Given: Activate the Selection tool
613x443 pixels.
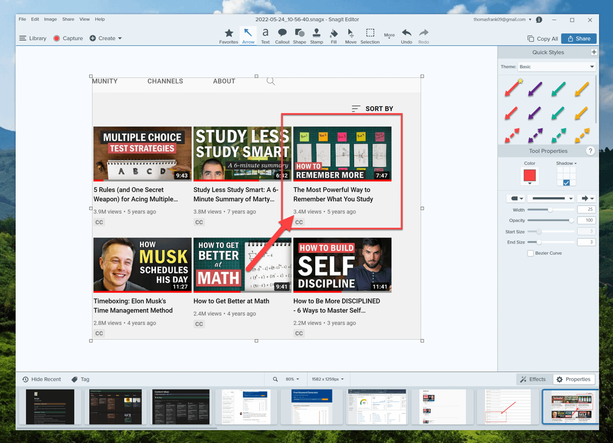Looking at the screenshot, I should coord(370,36).
